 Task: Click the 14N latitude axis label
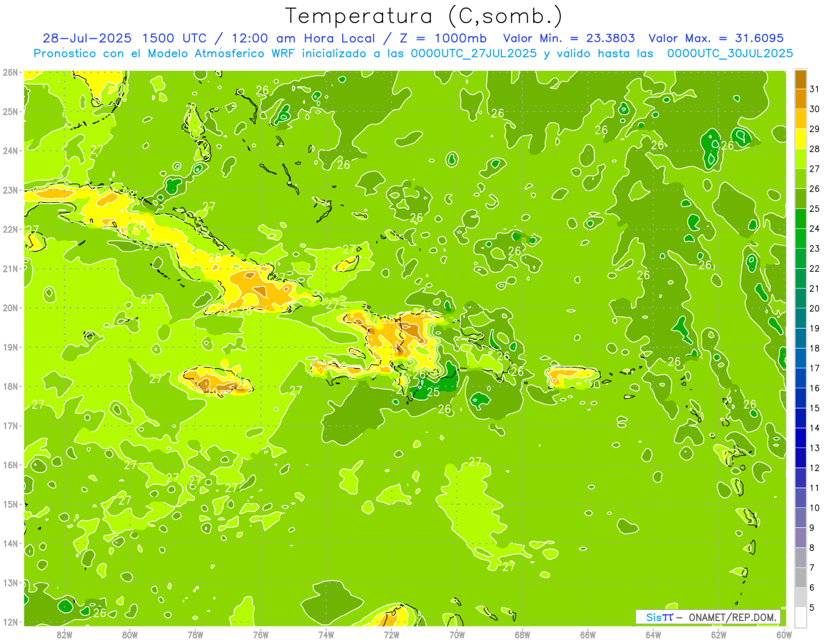[x=10, y=543]
